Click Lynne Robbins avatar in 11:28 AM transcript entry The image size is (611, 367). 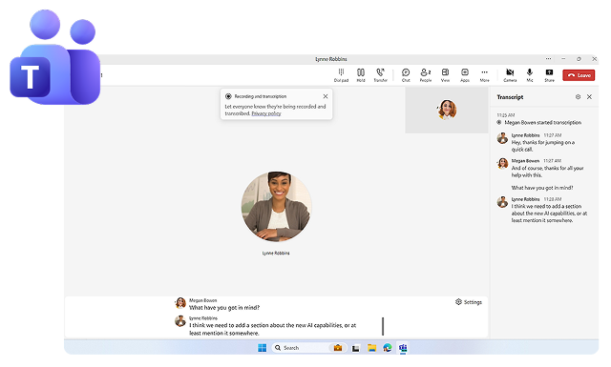point(502,202)
